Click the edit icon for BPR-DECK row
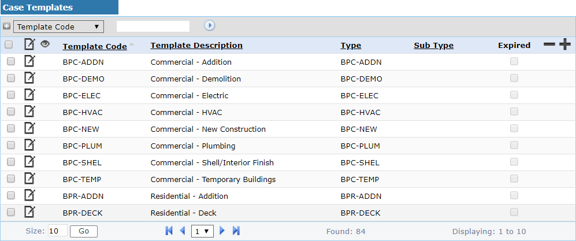 tap(29, 212)
